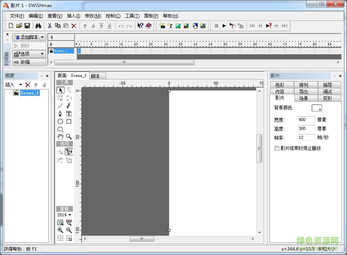Select the Text tool in toolbox
The height and width of the screenshot is (255, 347).
tap(69, 114)
